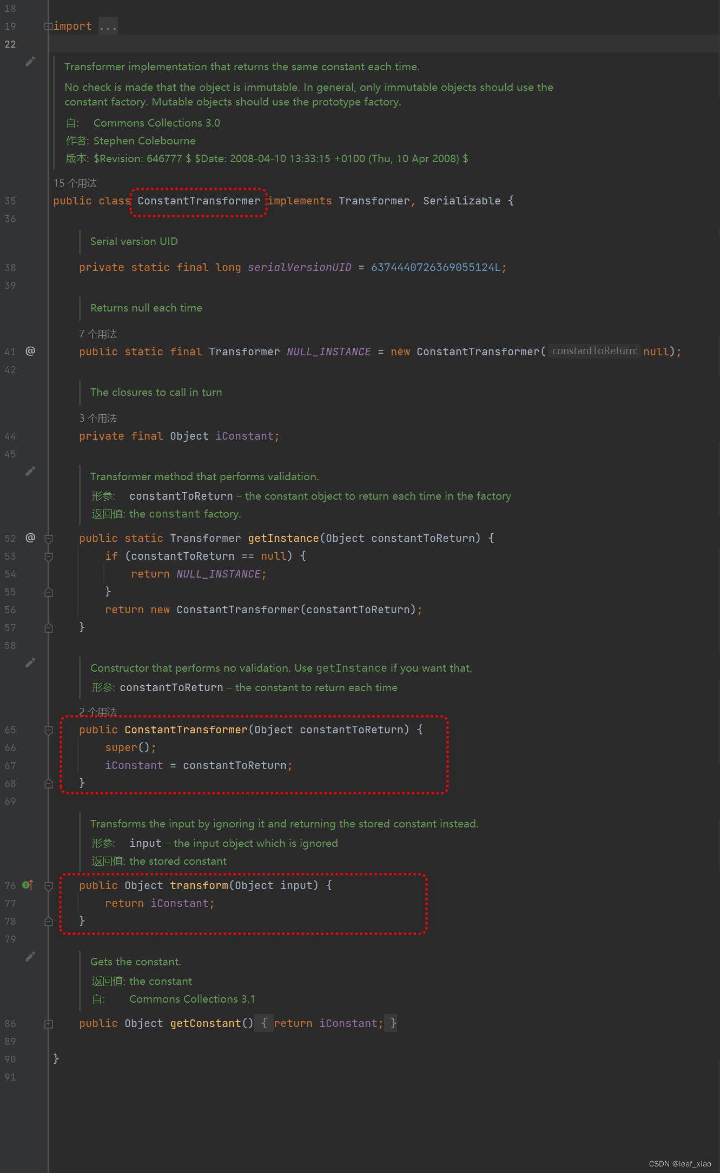Screen dimensions: 720x1173
Task: Click 'Stephen Colebourne' in the Javadoc
Action: pyautogui.click(x=144, y=141)
